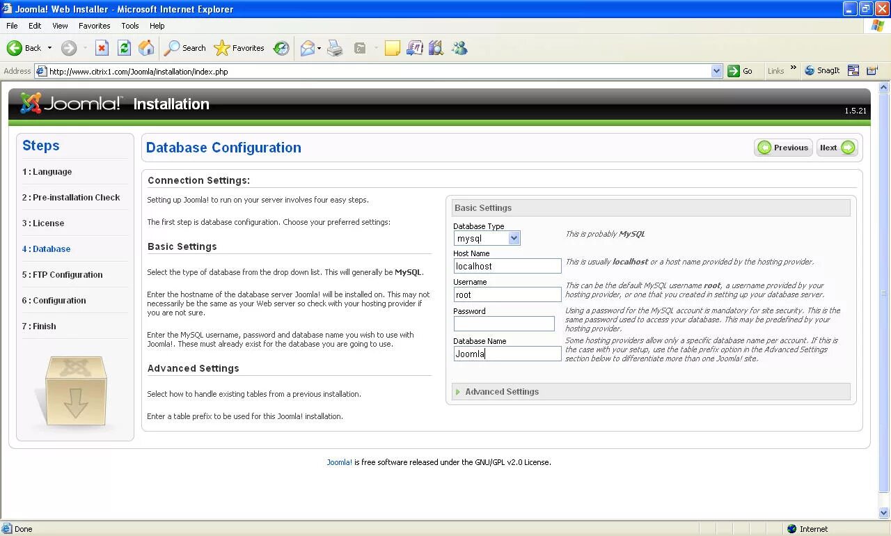Expand the address bar dropdown

click(x=717, y=71)
